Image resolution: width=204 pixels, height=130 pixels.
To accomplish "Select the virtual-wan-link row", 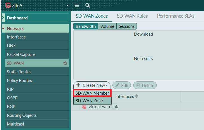I will tap(137, 107).
